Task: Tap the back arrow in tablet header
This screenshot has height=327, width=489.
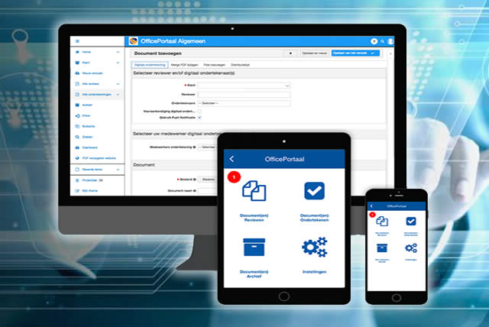Action: pyautogui.click(x=232, y=158)
